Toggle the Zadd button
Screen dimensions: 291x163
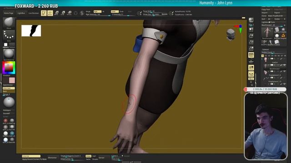tap(115, 11)
